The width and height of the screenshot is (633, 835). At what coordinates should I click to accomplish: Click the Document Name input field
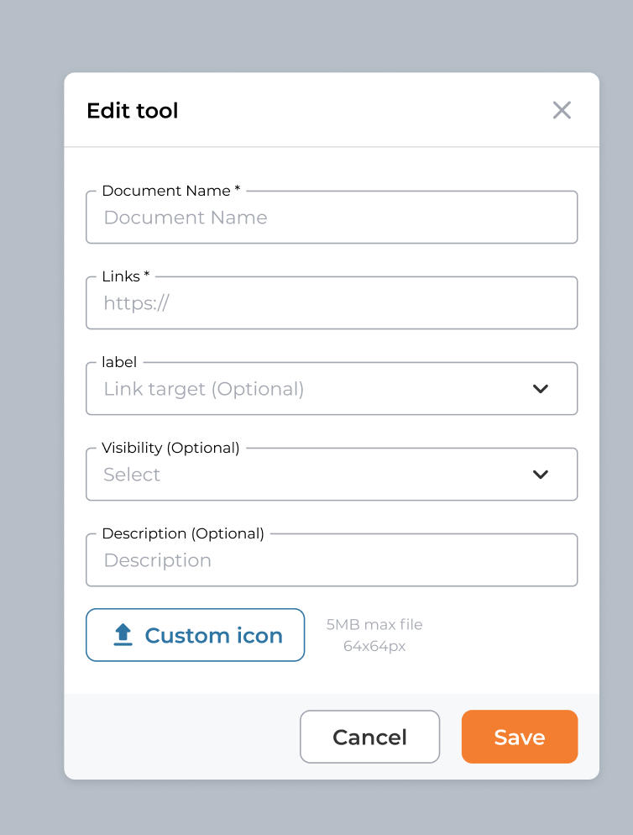(332, 218)
